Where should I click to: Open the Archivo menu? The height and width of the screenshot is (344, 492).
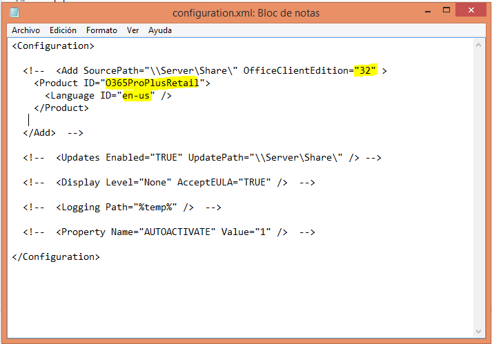click(26, 30)
